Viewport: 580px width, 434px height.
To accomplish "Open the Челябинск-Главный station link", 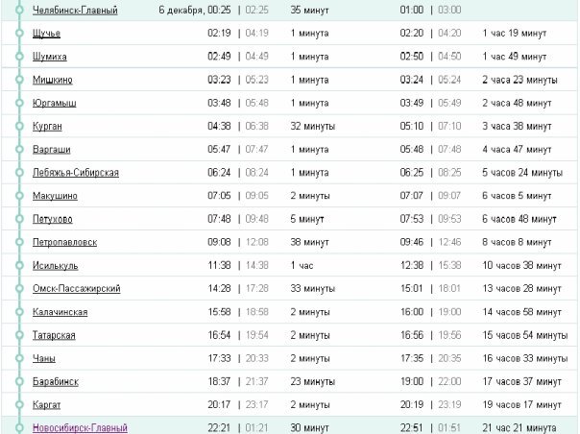I will pos(75,11).
